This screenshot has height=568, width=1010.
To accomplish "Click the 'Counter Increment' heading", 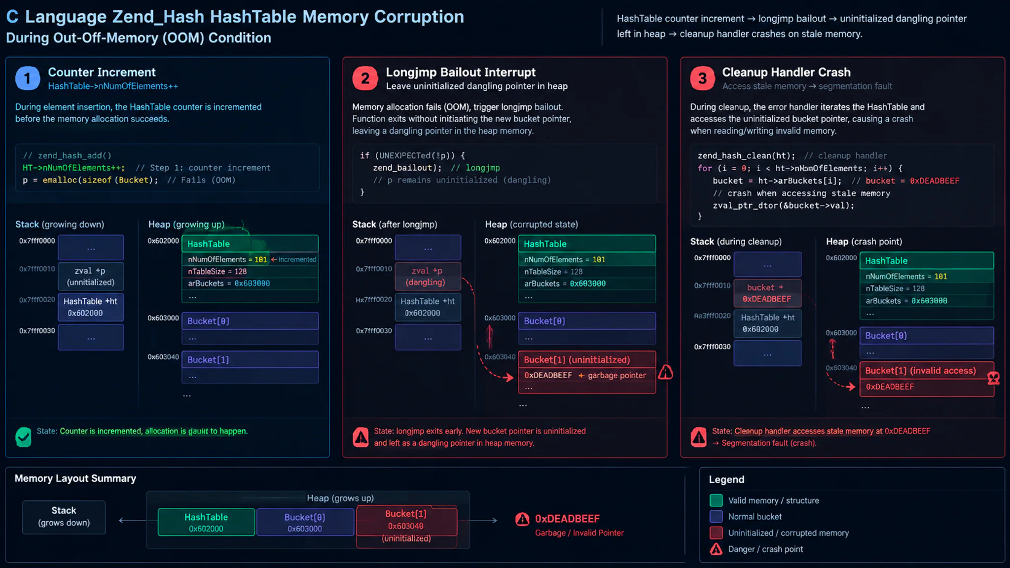I will [102, 72].
